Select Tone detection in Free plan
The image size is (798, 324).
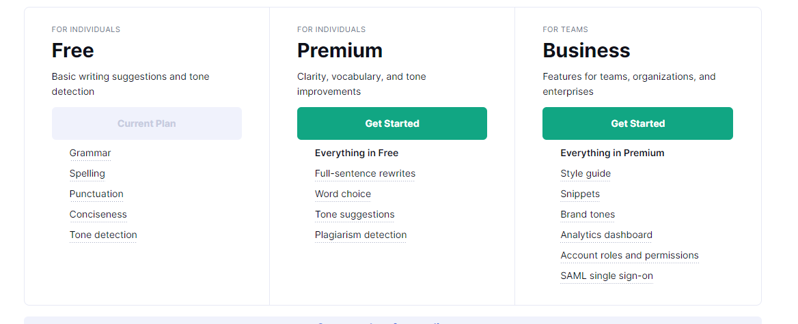103,235
